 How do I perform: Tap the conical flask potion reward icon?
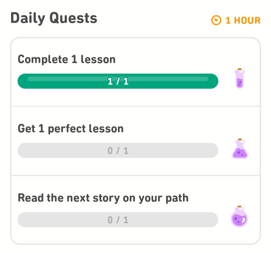240,149
